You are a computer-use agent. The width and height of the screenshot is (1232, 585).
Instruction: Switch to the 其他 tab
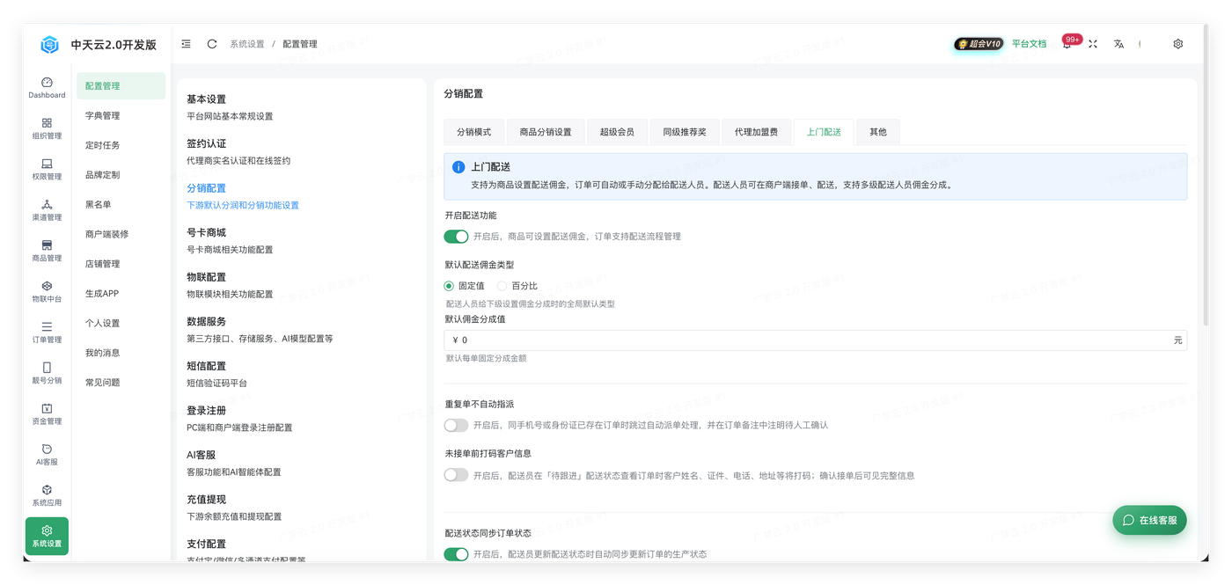coord(878,132)
